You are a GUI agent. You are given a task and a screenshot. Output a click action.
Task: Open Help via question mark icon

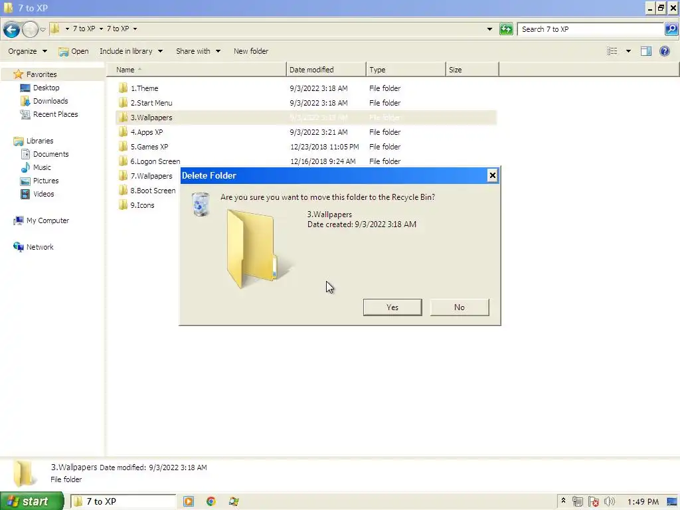[x=664, y=51]
